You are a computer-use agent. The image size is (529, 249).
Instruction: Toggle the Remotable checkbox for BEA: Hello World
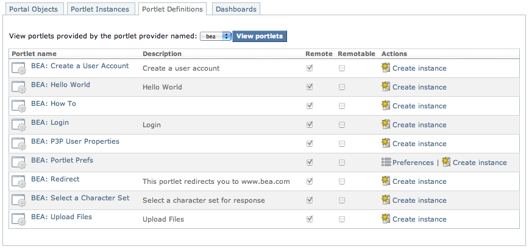tap(342, 87)
